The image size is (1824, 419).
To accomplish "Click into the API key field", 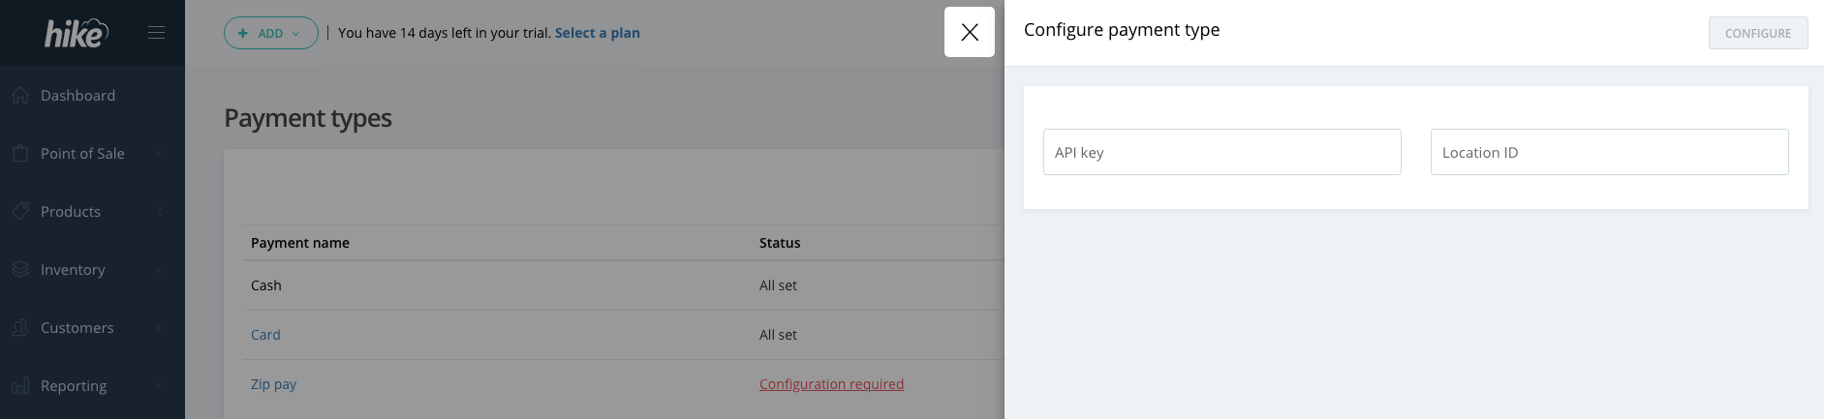I will [1221, 152].
